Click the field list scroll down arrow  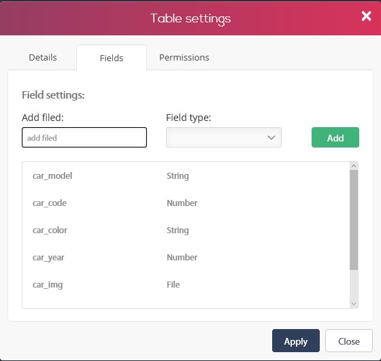click(354, 304)
